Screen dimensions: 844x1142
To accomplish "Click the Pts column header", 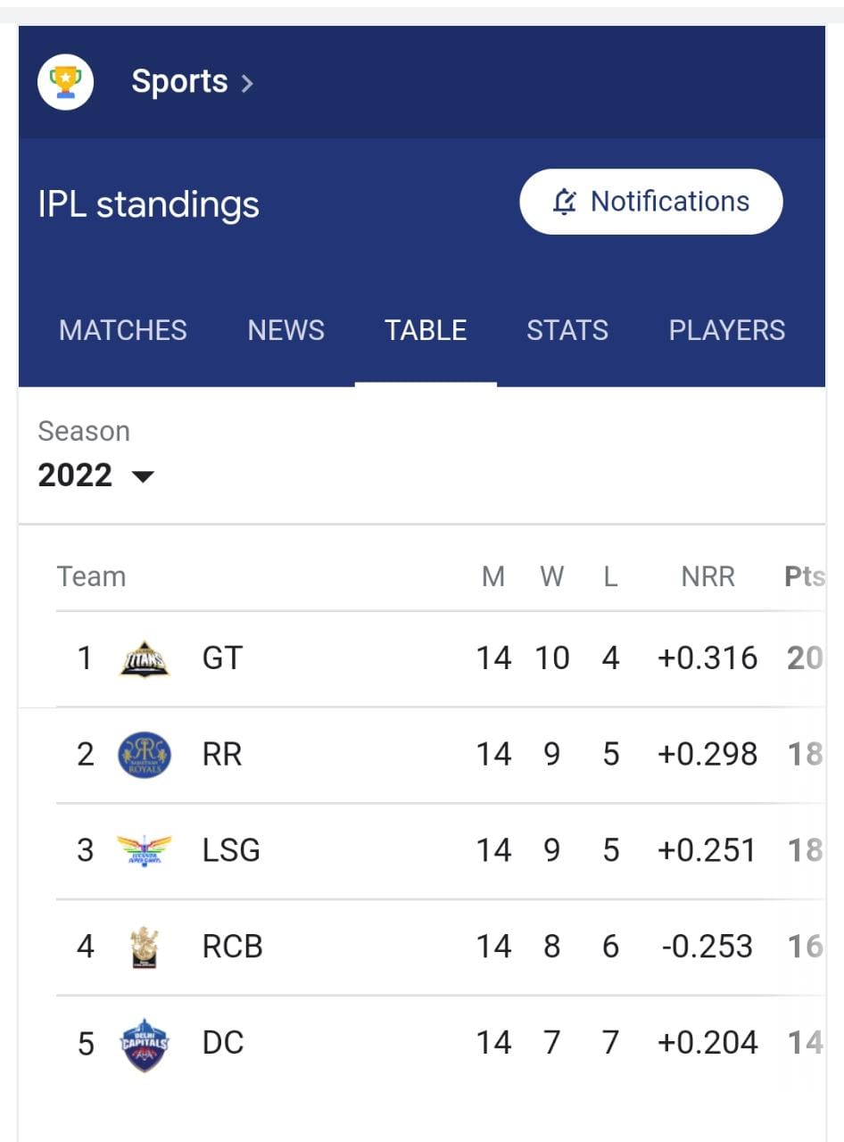I will (804, 577).
